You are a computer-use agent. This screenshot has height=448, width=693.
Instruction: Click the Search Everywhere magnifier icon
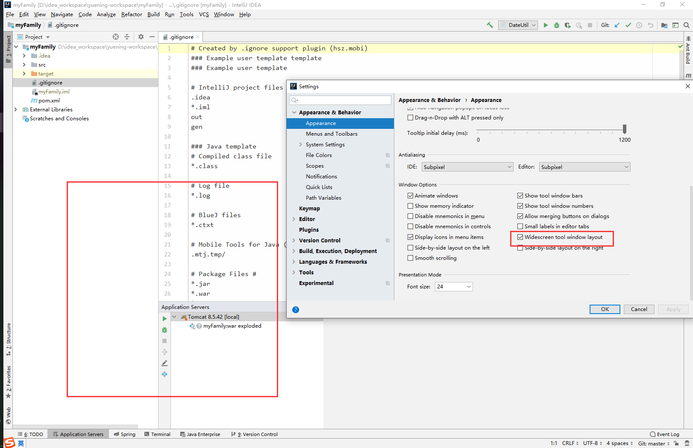pos(687,25)
